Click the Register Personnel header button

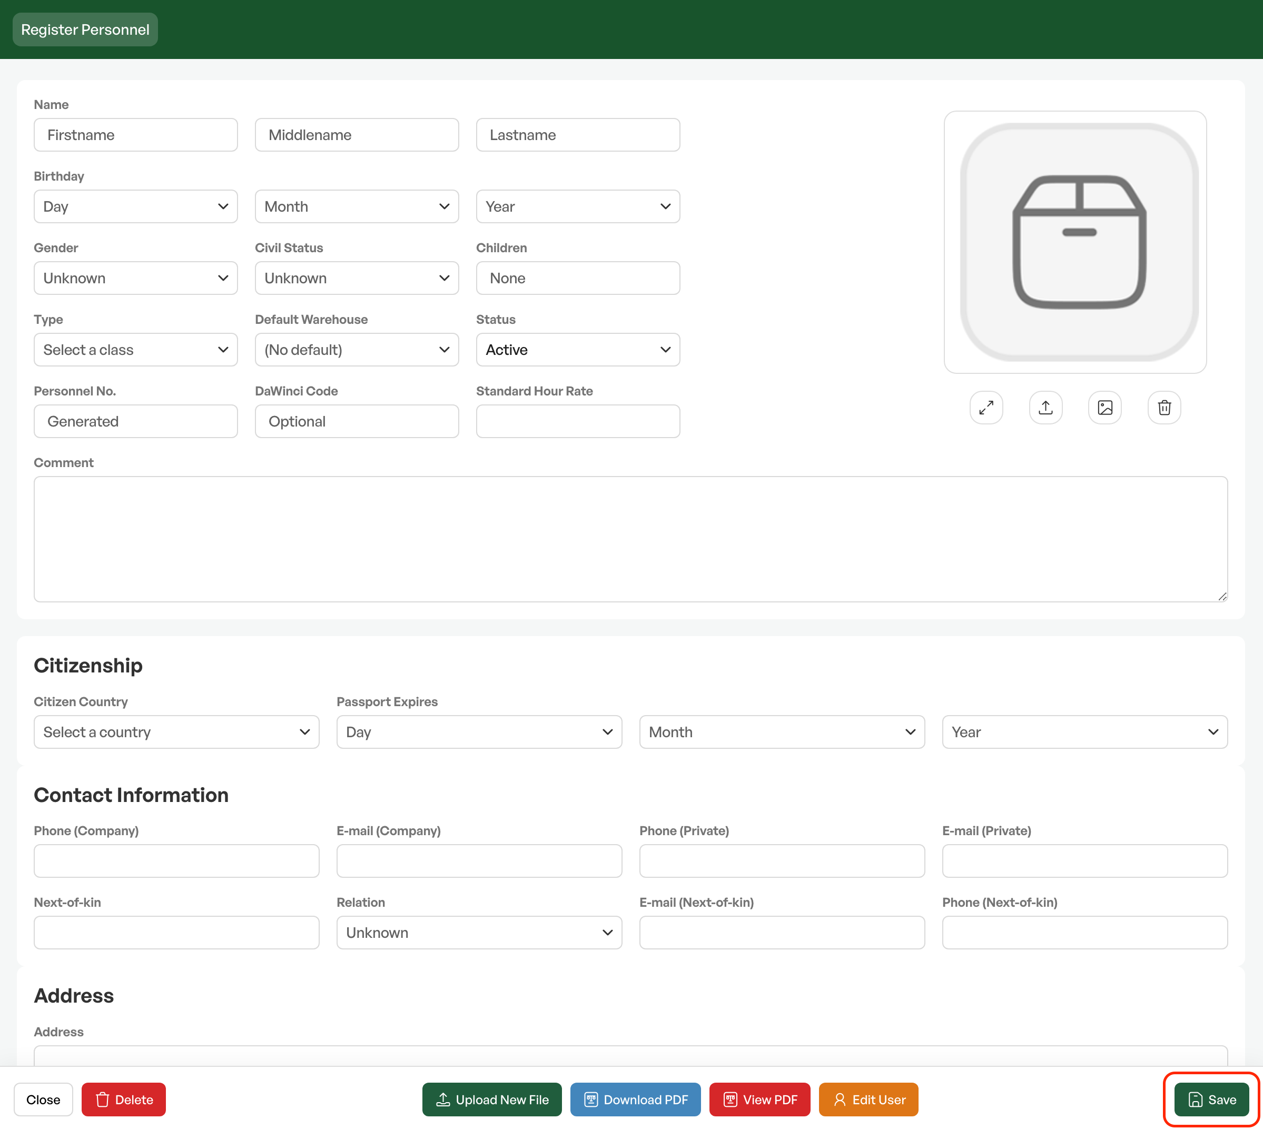tap(85, 30)
